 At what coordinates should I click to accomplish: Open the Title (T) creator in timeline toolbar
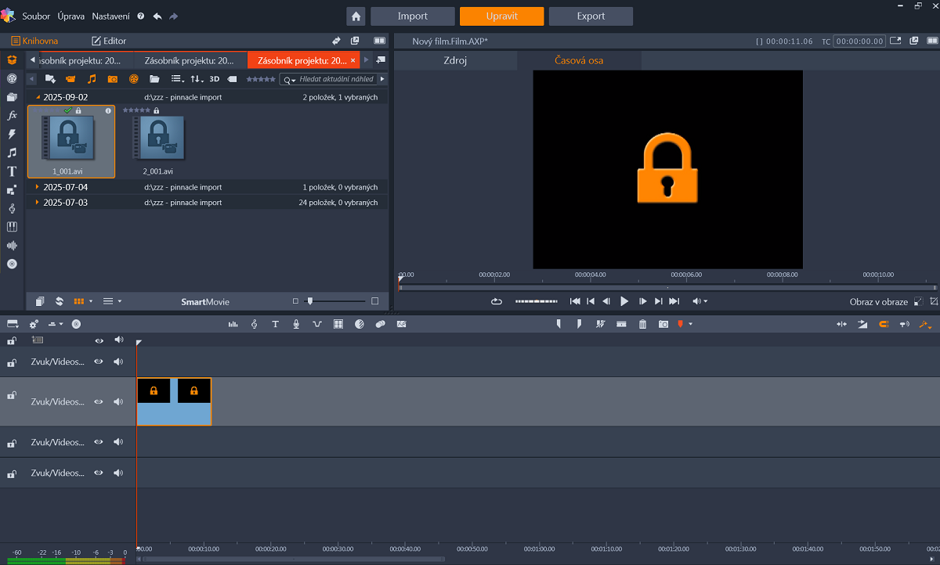point(275,324)
